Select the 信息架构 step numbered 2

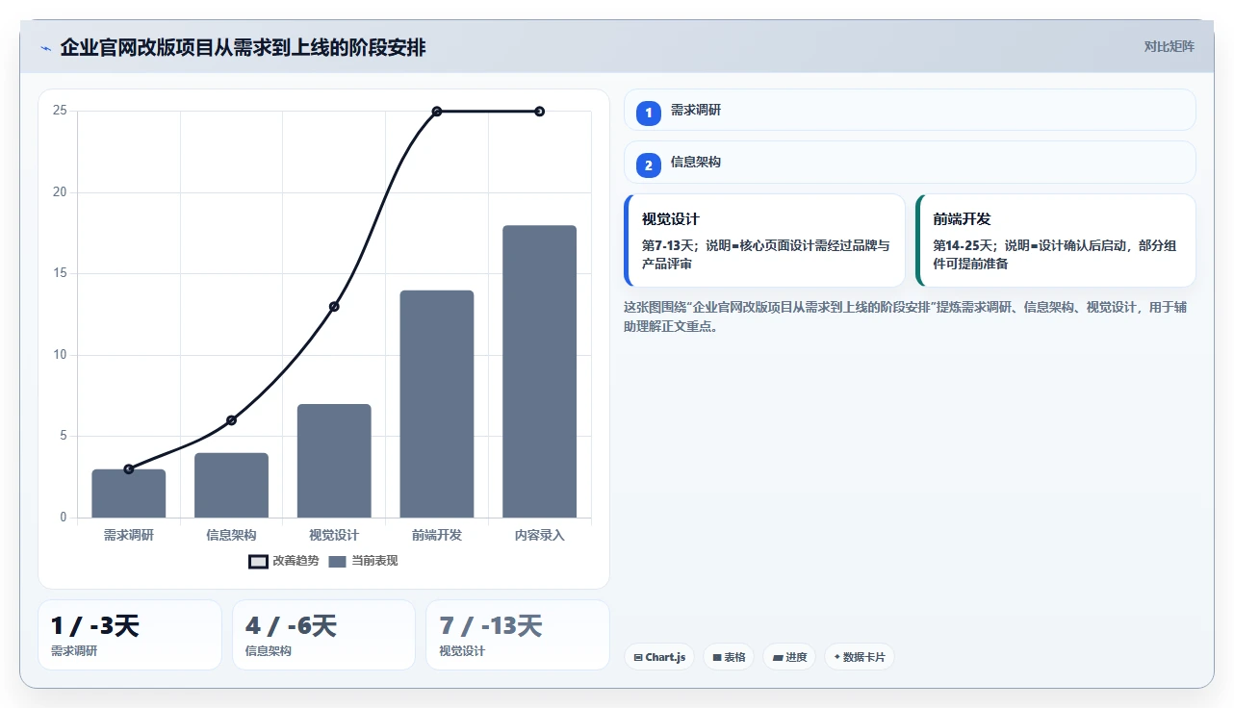(910, 163)
